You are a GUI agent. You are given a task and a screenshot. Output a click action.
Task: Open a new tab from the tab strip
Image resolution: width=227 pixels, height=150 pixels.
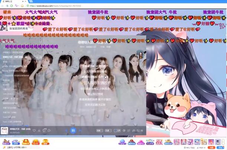click(x=31, y=1)
